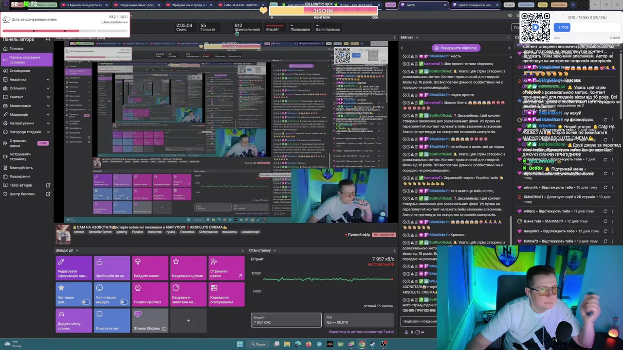Click the Шанувальники 612 stat in header

(247, 27)
